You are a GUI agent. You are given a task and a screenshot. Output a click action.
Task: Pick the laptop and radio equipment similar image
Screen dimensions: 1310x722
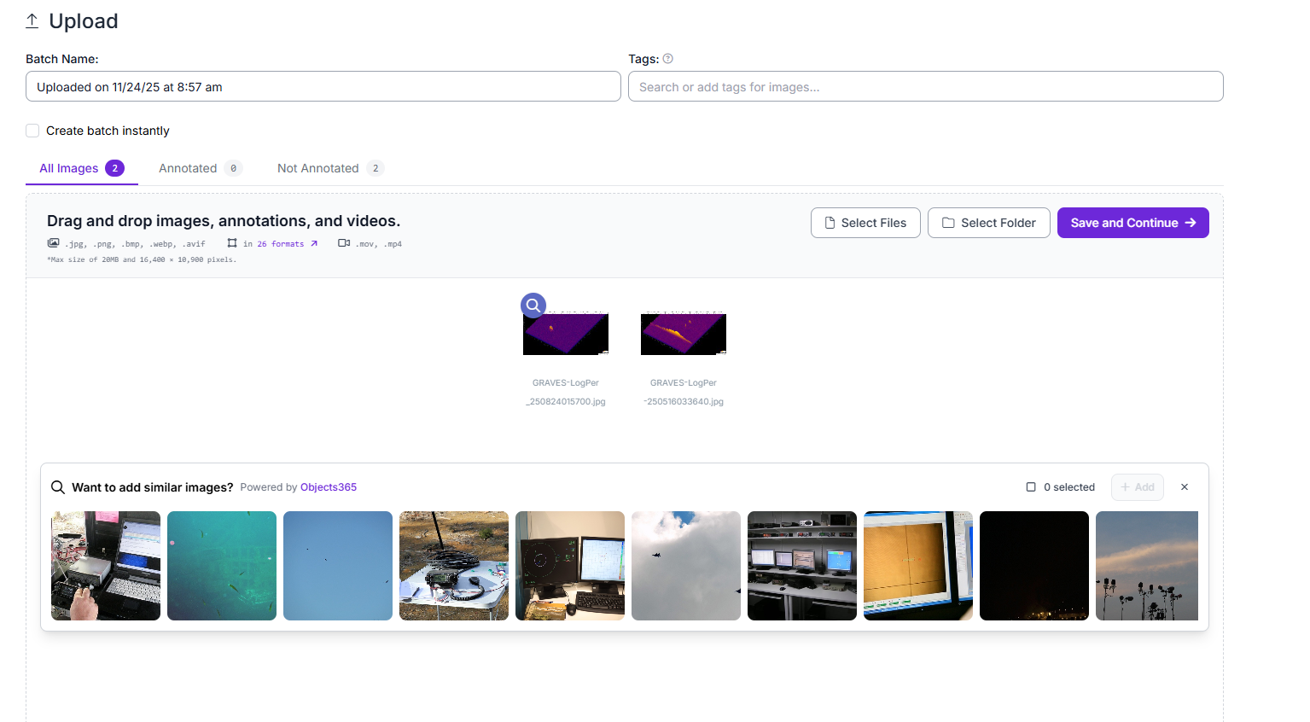106,566
